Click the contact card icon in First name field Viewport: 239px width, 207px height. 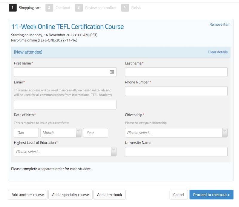(x=112, y=72)
